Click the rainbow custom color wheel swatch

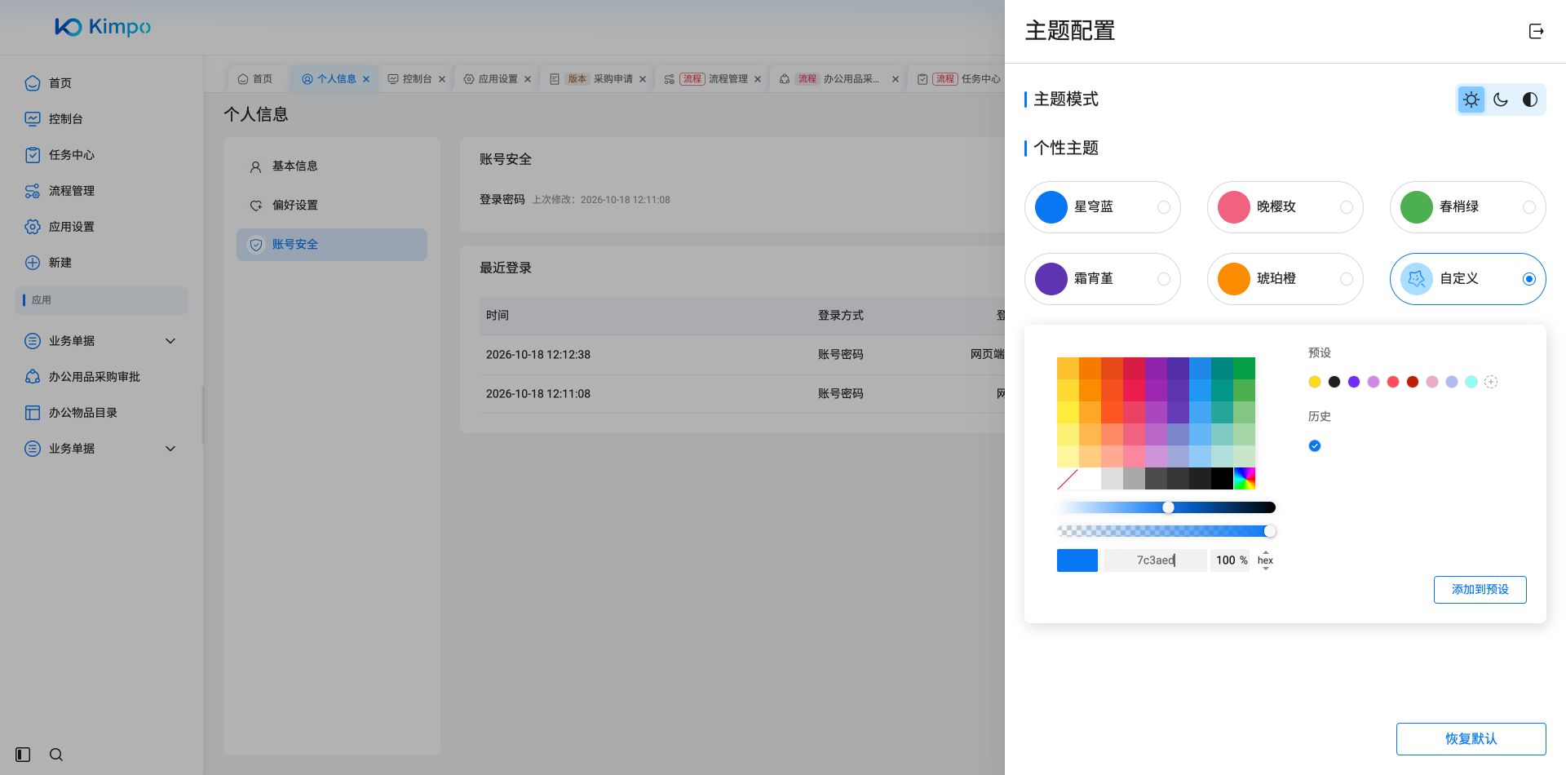pyautogui.click(x=1245, y=479)
